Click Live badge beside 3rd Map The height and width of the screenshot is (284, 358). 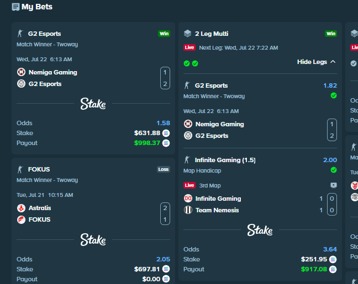click(x=189, y=185)
